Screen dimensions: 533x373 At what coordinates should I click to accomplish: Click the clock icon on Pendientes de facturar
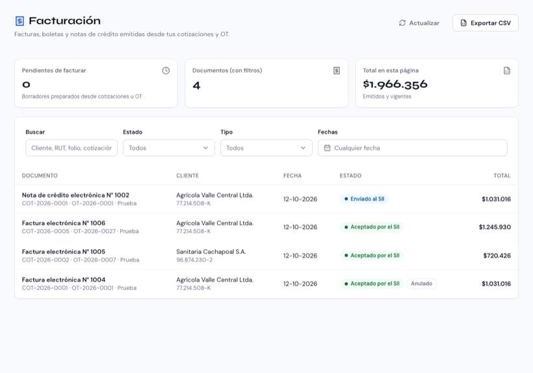[166, 71]
